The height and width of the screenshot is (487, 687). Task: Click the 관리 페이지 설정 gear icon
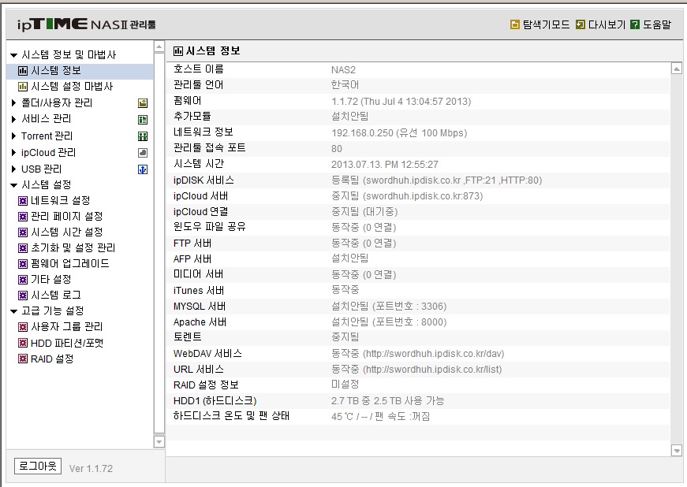23,217
